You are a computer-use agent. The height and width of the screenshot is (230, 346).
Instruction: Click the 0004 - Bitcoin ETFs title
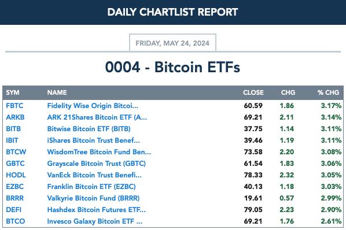(x=172, y=67)
